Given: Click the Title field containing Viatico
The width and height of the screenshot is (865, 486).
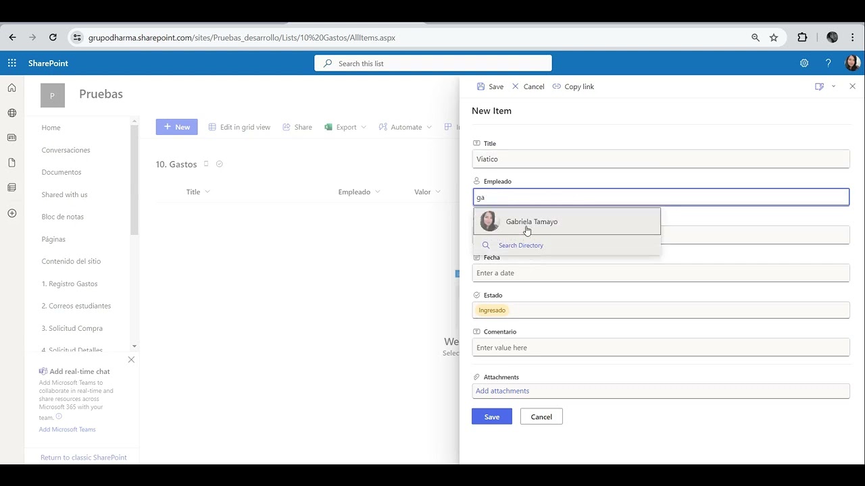Looking at the screenshot, I should coord(660,159).
